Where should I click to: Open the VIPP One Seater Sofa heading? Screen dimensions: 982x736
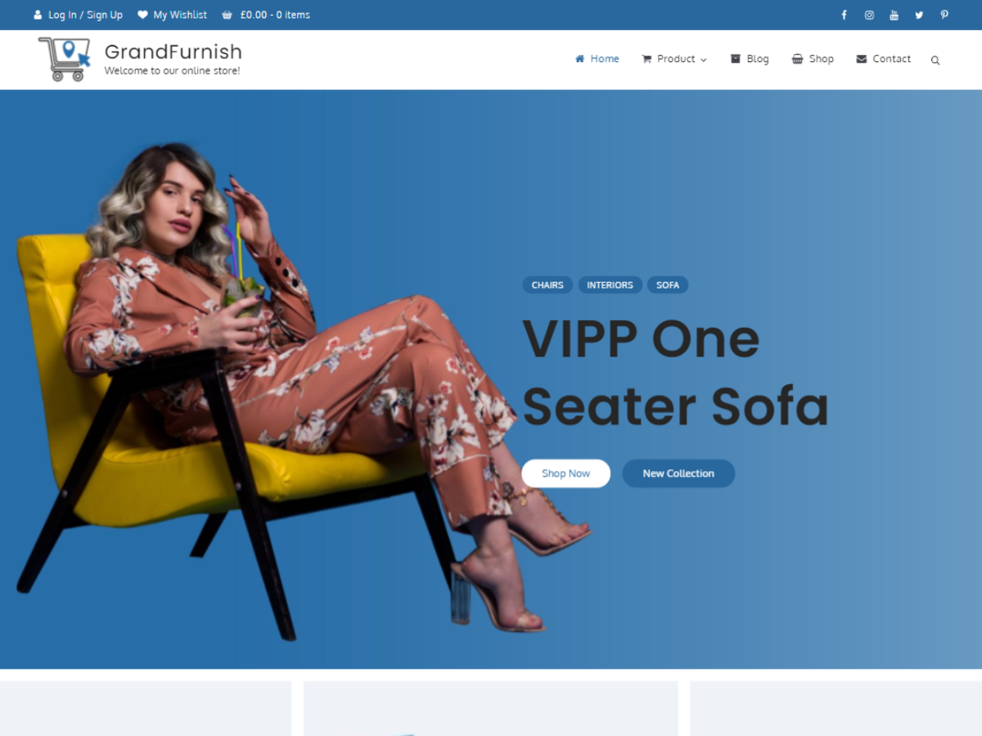[x=675, y=372]
